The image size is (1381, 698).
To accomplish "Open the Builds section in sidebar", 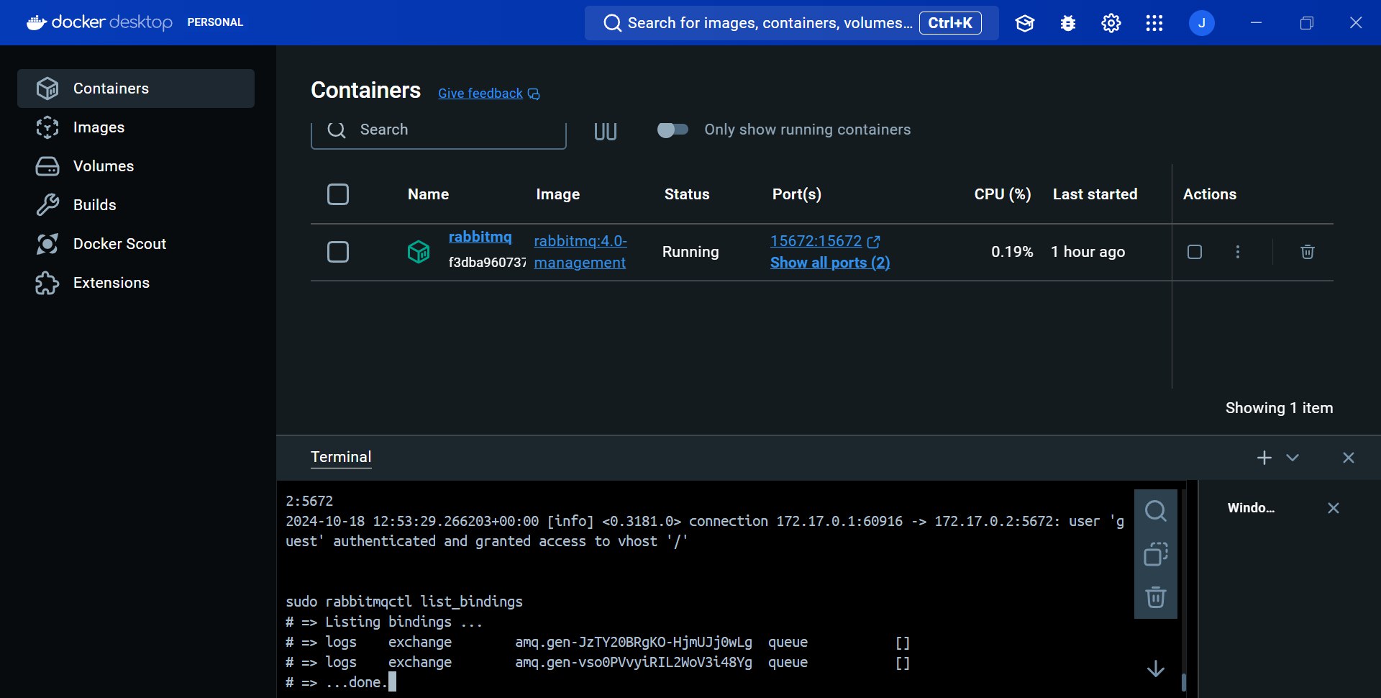I will point(136,205).
